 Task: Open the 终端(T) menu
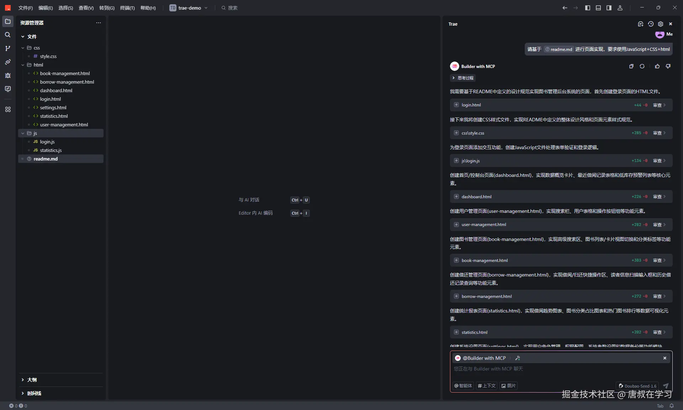[127, 8]
